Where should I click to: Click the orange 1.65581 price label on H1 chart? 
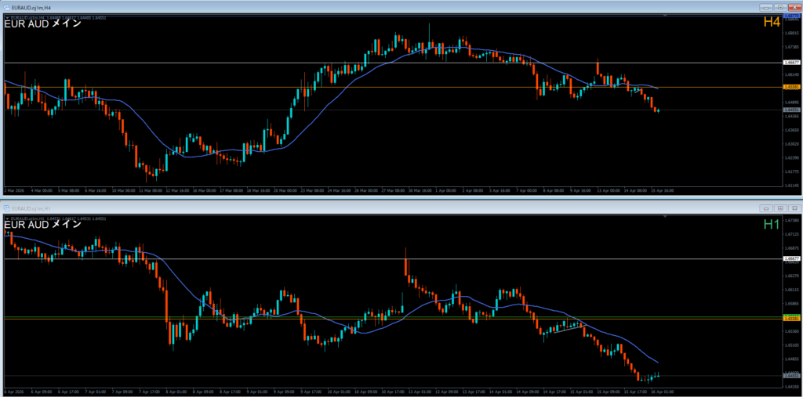click(x=791, y=318)
